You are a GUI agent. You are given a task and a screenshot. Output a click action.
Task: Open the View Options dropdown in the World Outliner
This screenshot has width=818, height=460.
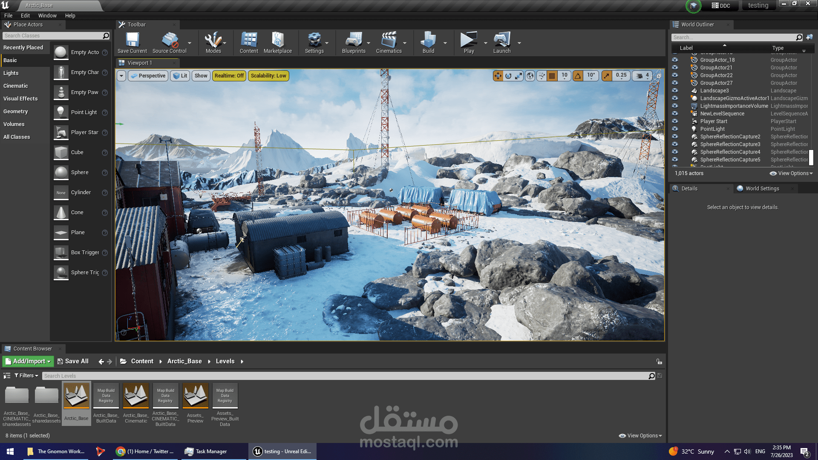pos(791,173)
